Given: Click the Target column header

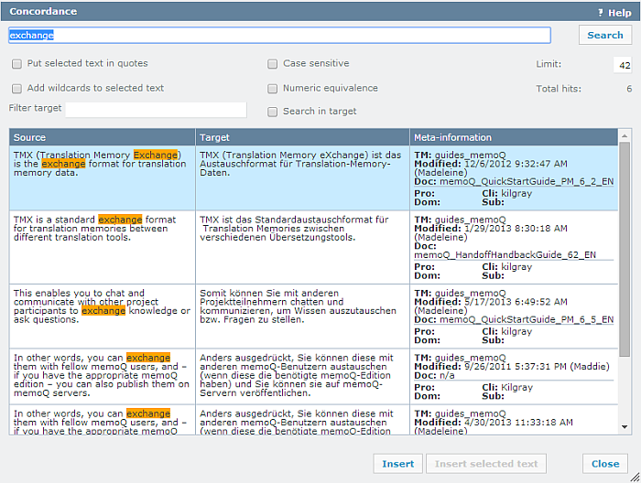Looking at the screenshot, I should (302, 137).
